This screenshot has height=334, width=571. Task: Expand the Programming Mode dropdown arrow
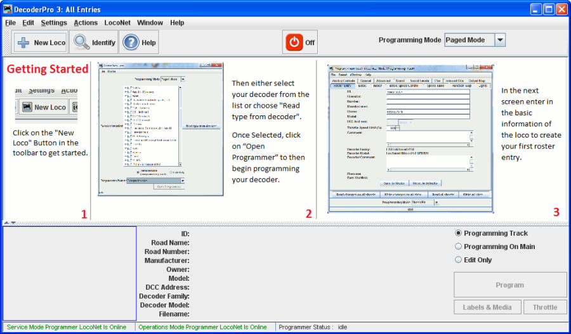pyautogui.click(x=500, y=40)
